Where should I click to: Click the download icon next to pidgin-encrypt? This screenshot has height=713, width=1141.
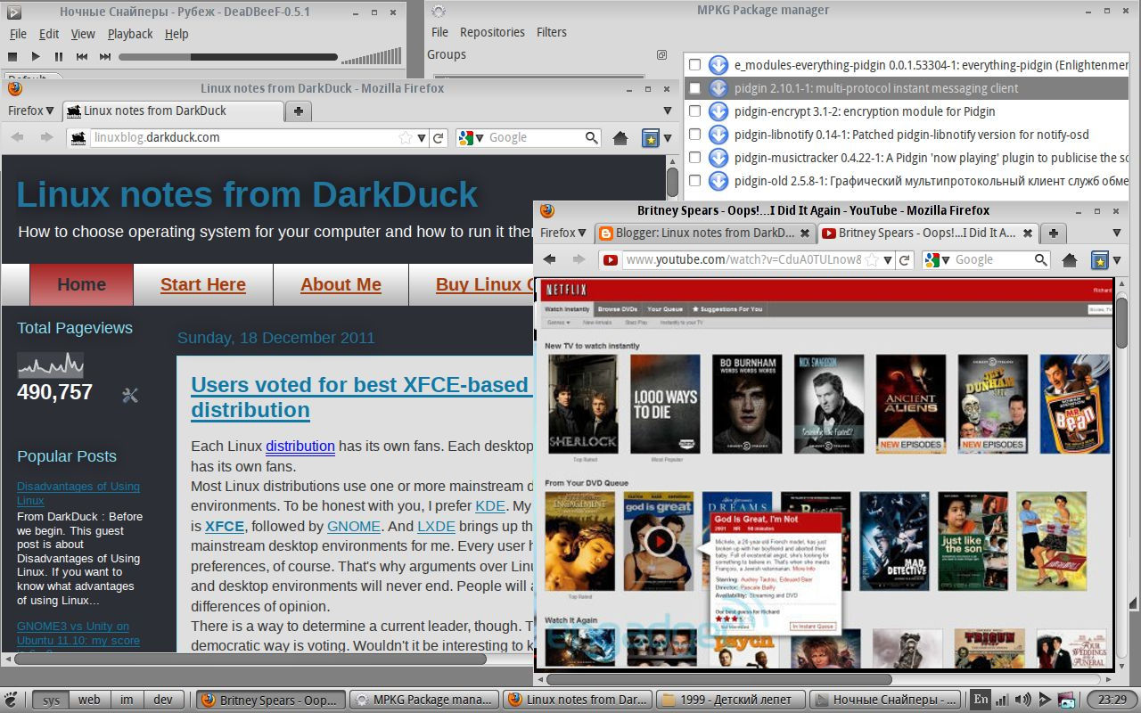[718, 111]
